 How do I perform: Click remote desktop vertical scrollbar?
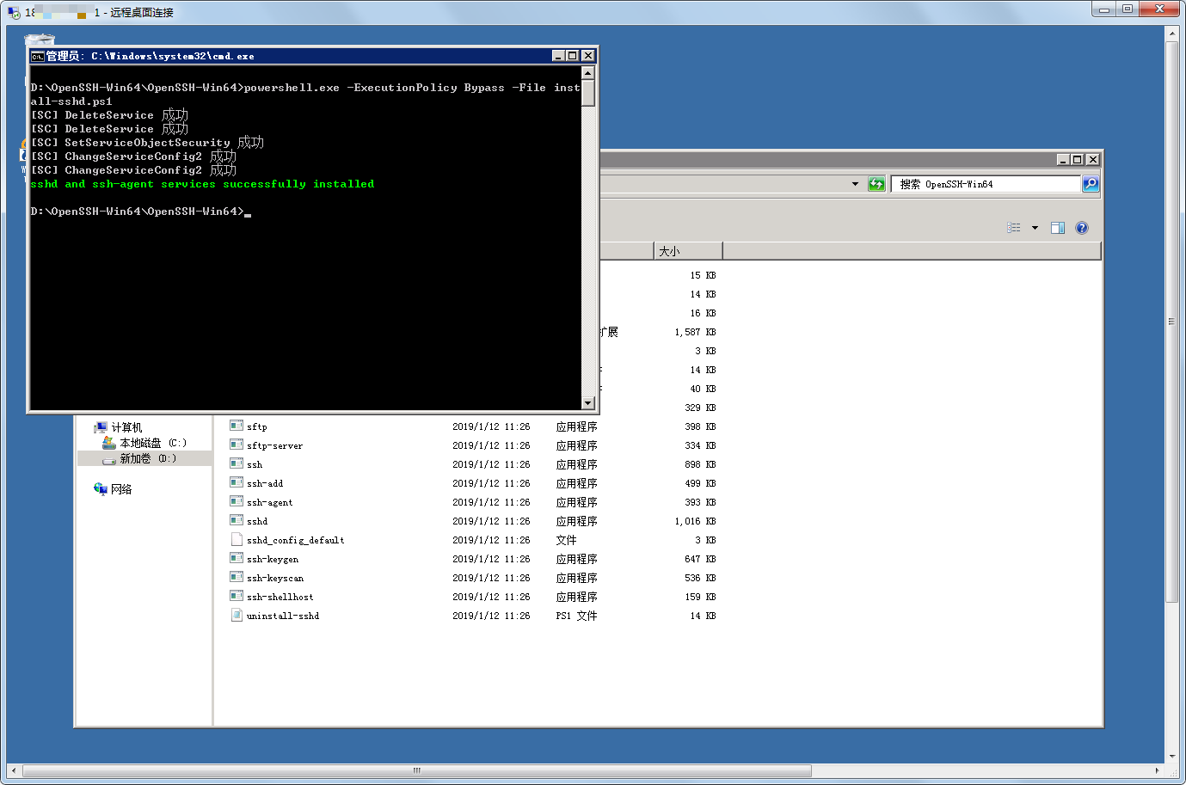coord(1171,322)
